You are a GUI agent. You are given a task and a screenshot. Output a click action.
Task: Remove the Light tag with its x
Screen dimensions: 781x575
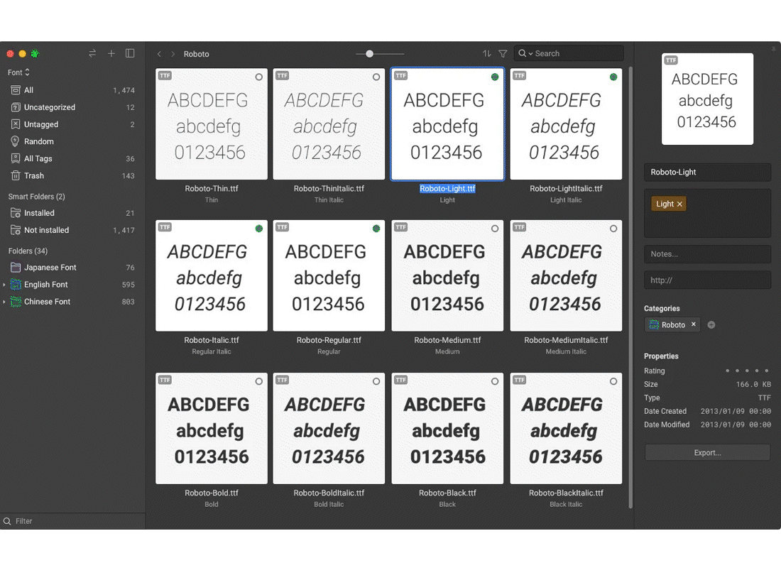[679, 204]
